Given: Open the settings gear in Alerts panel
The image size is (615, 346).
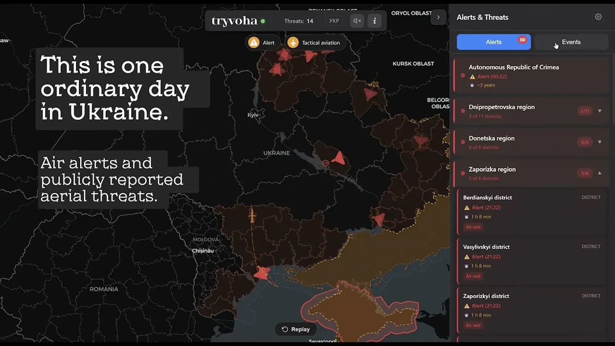Looking at the screenshot, I should point(598,17).
